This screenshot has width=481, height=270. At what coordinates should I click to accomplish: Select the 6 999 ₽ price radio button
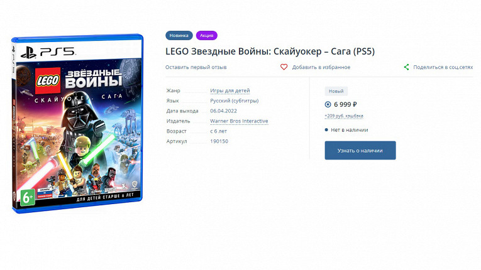point(328,104)
